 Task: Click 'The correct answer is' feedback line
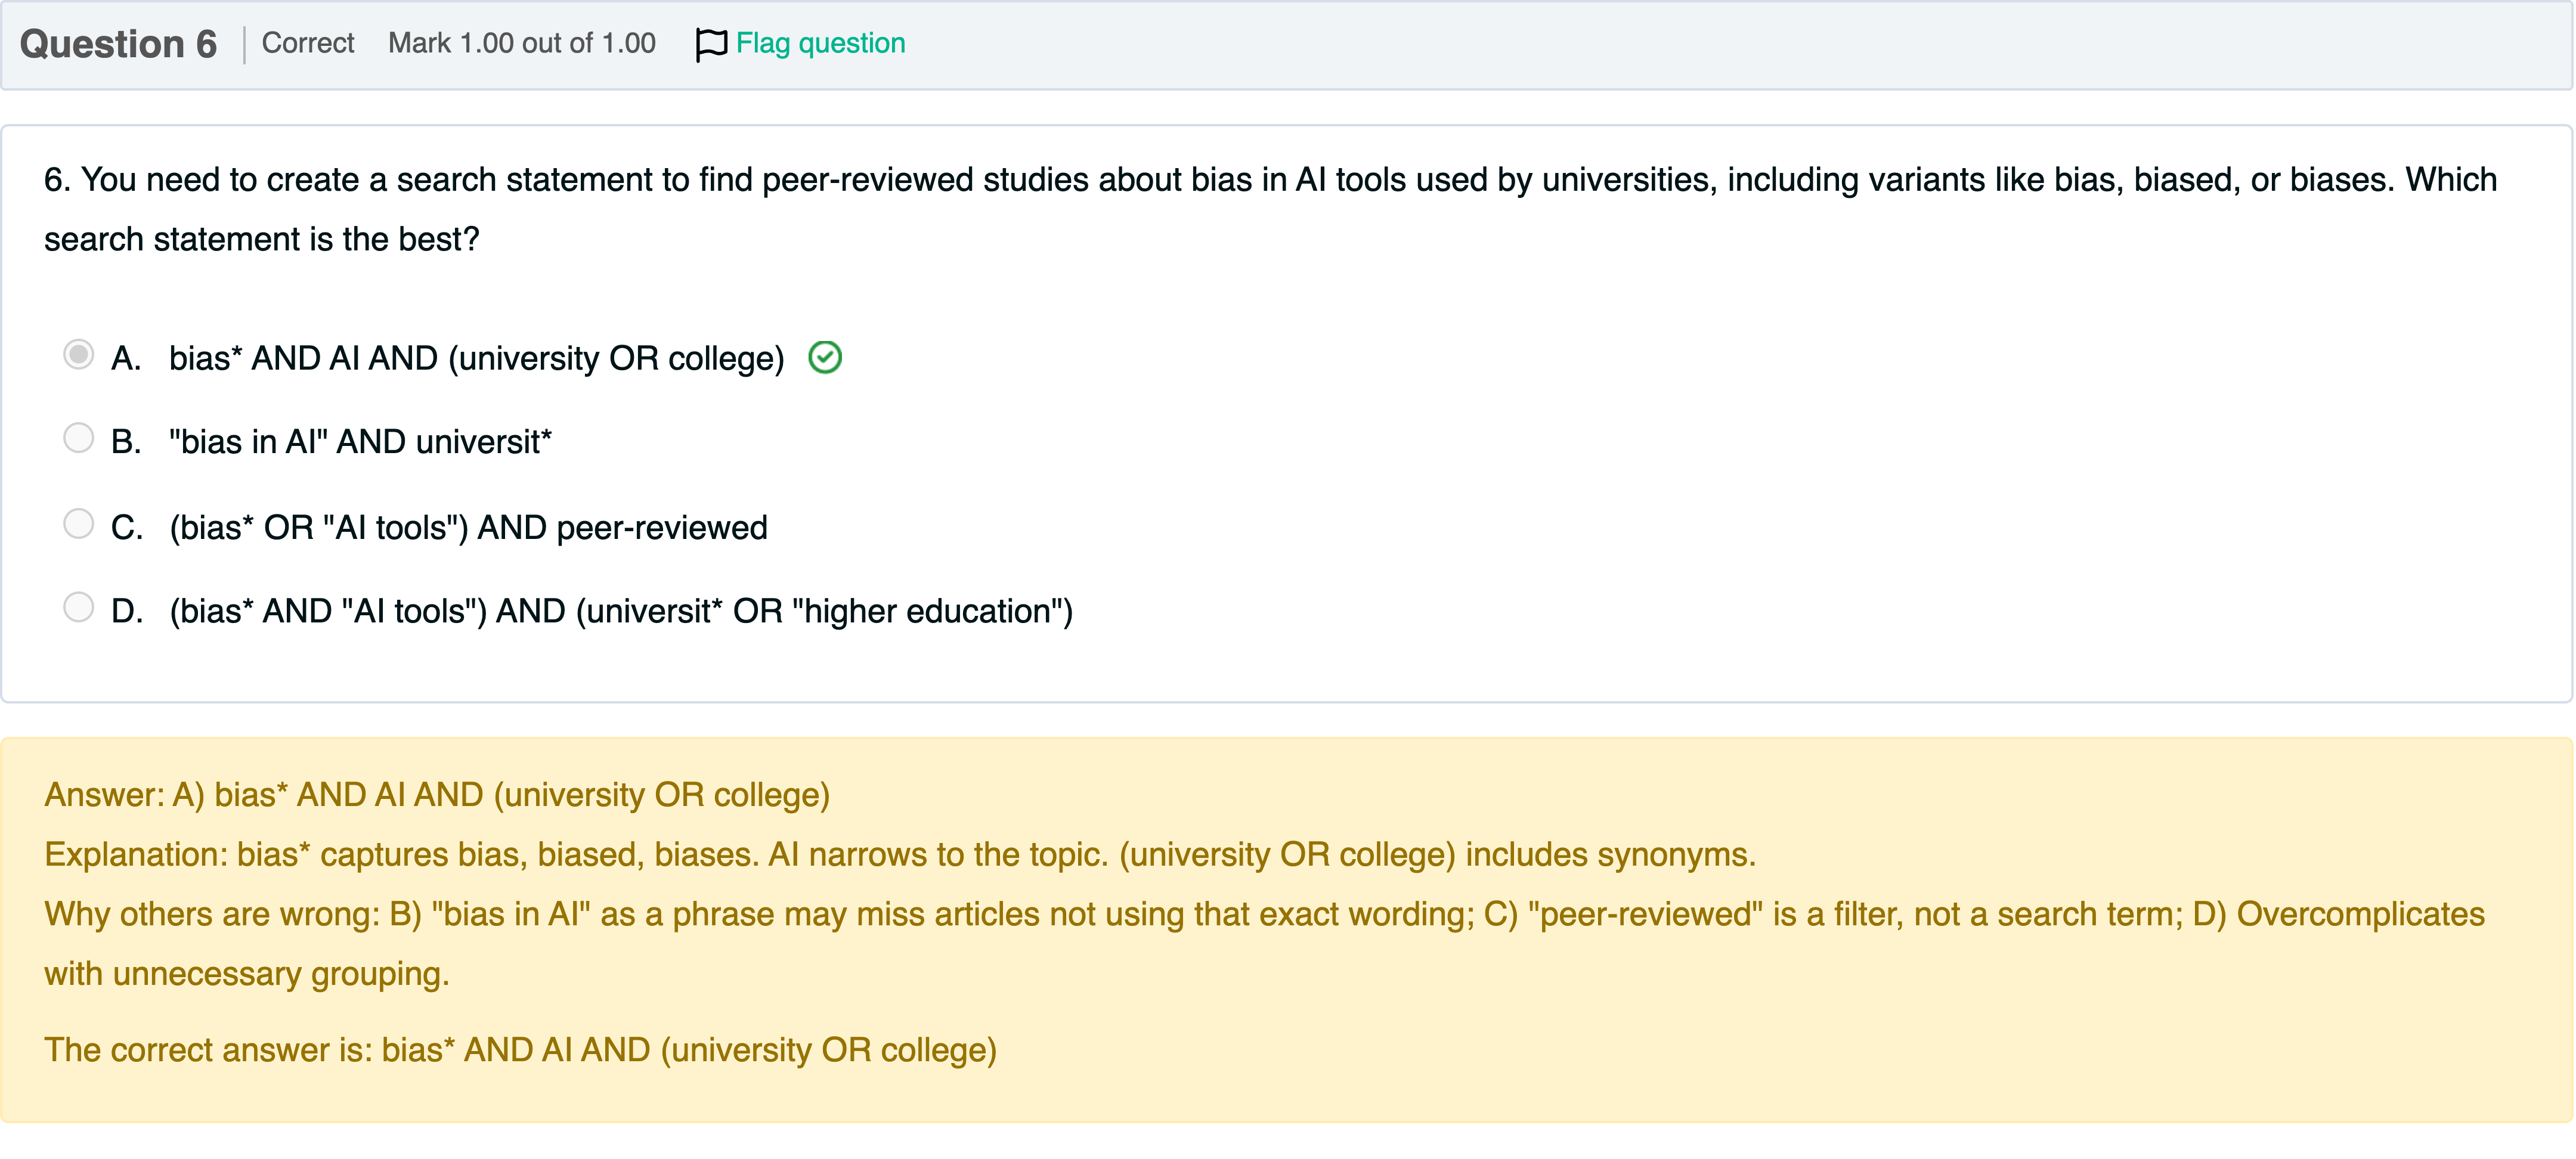click(x=520, y=1049)
